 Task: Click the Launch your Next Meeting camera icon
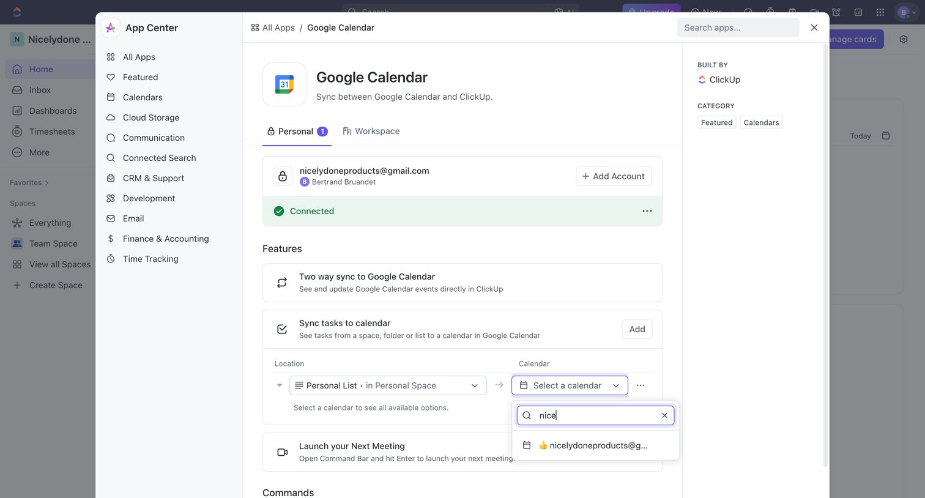pos(282,452)
